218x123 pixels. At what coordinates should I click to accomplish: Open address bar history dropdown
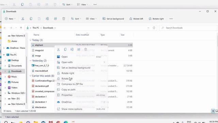[x=149, y=28]
